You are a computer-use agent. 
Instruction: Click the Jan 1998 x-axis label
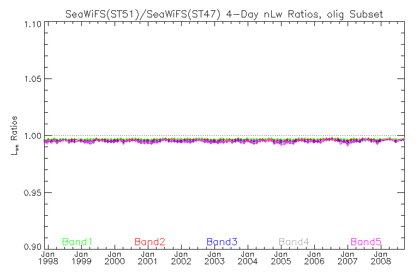click(x=48, y=258)
